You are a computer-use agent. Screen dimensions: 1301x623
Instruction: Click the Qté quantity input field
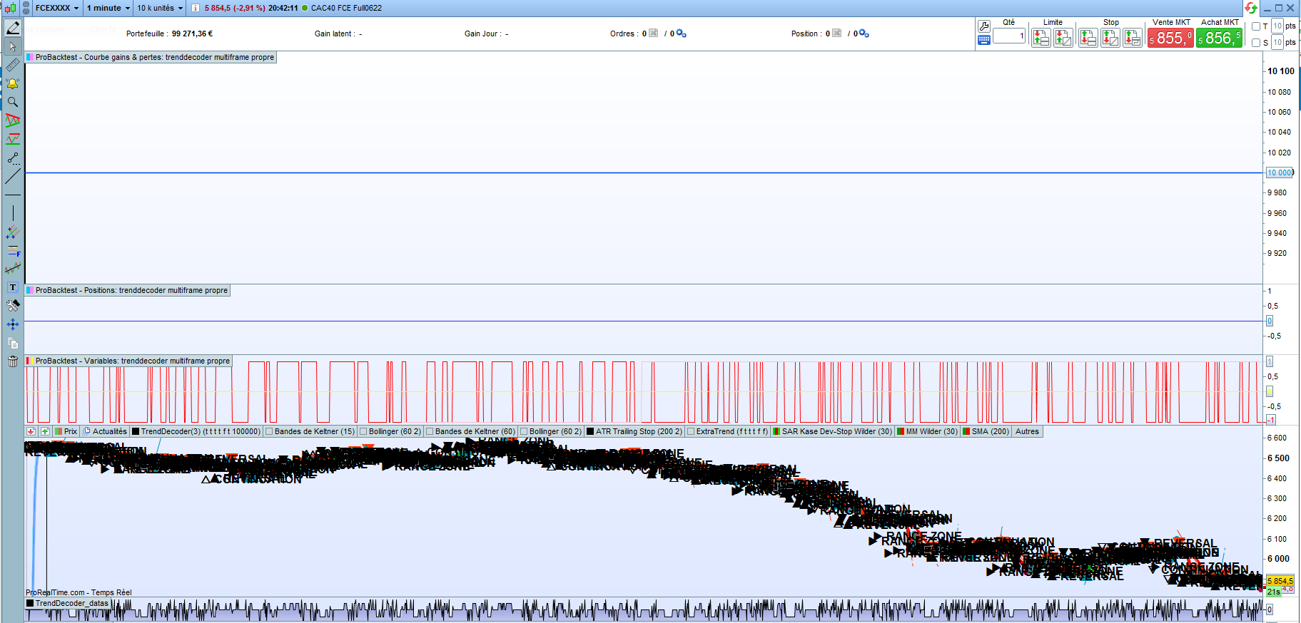[1009, 36]
